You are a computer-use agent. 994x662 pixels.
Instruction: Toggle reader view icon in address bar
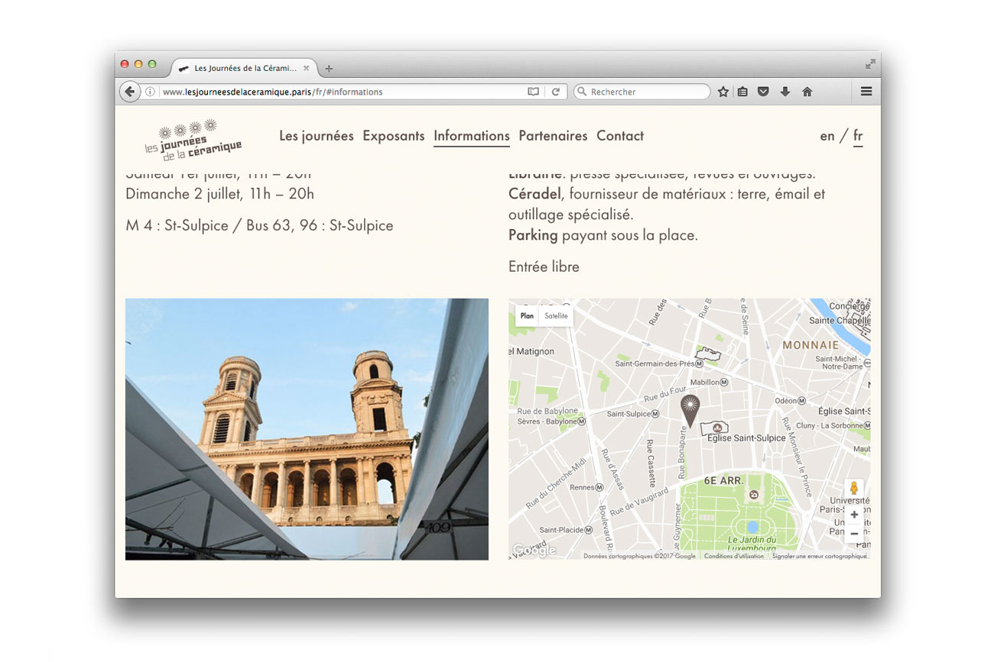point(533,92)
